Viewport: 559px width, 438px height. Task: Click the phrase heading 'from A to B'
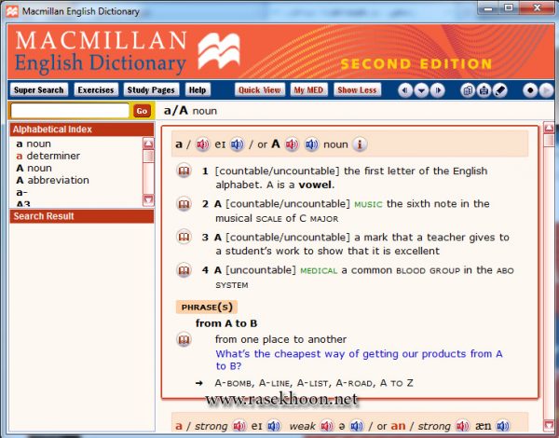(x=226, y=323)
